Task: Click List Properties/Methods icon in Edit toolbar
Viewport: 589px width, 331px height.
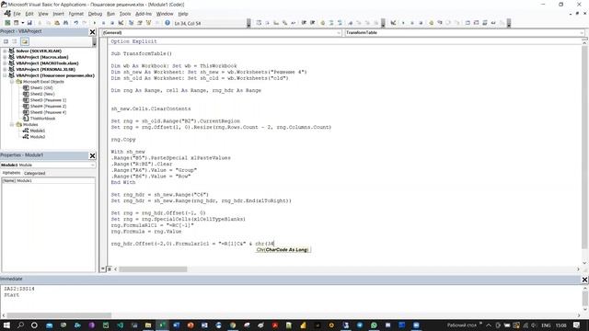Action: tap(259, 23)
